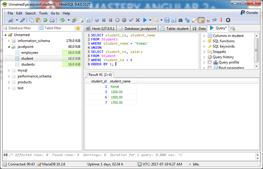Open the session manager connect icon
The image size is (263, 169).
pyautogui.click(x=11, y=20)
